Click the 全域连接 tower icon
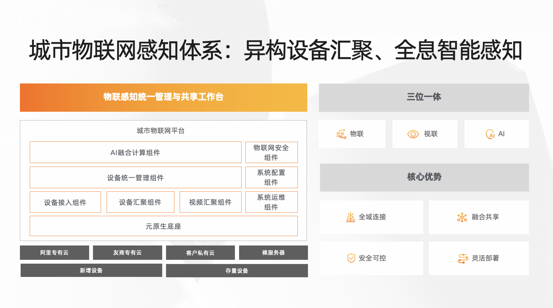This screenshot has height=308, width=553. [x=351, y=217]
